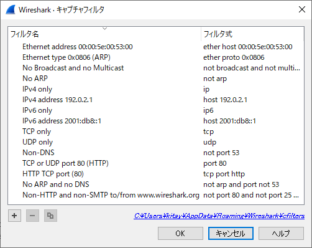Select IPv6 address 2001:db8::1 filter
Viewport: 312px width, 248px height.
pos(62,121)
